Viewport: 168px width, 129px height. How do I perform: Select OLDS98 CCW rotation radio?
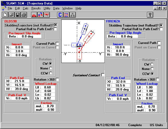tap(51, 73)
